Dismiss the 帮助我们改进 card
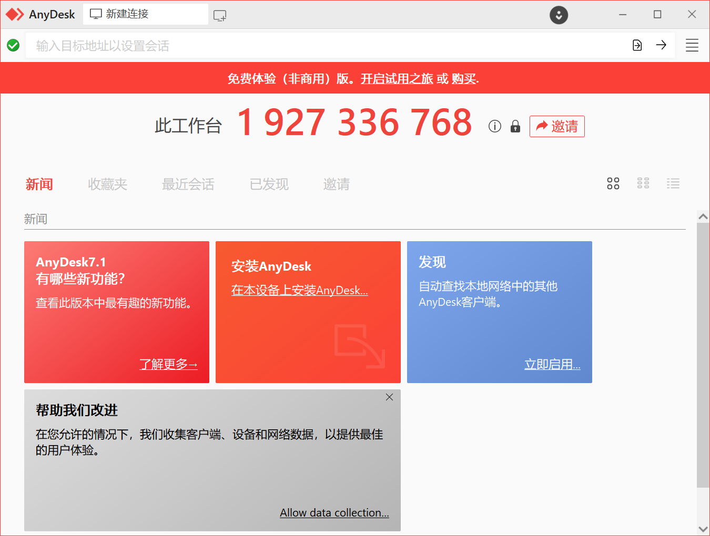Image resolution: width=710 pixels, height=536 pixels. click(x=389, y=397)
